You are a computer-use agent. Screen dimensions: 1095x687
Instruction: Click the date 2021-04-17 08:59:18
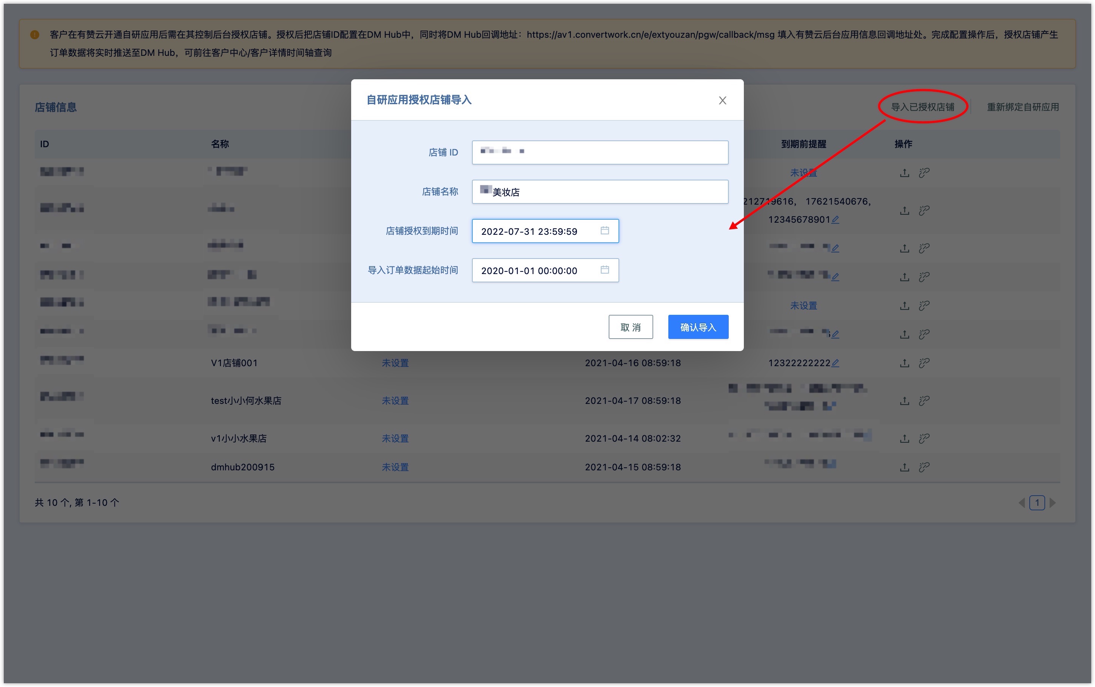click(x=632, y=401)
